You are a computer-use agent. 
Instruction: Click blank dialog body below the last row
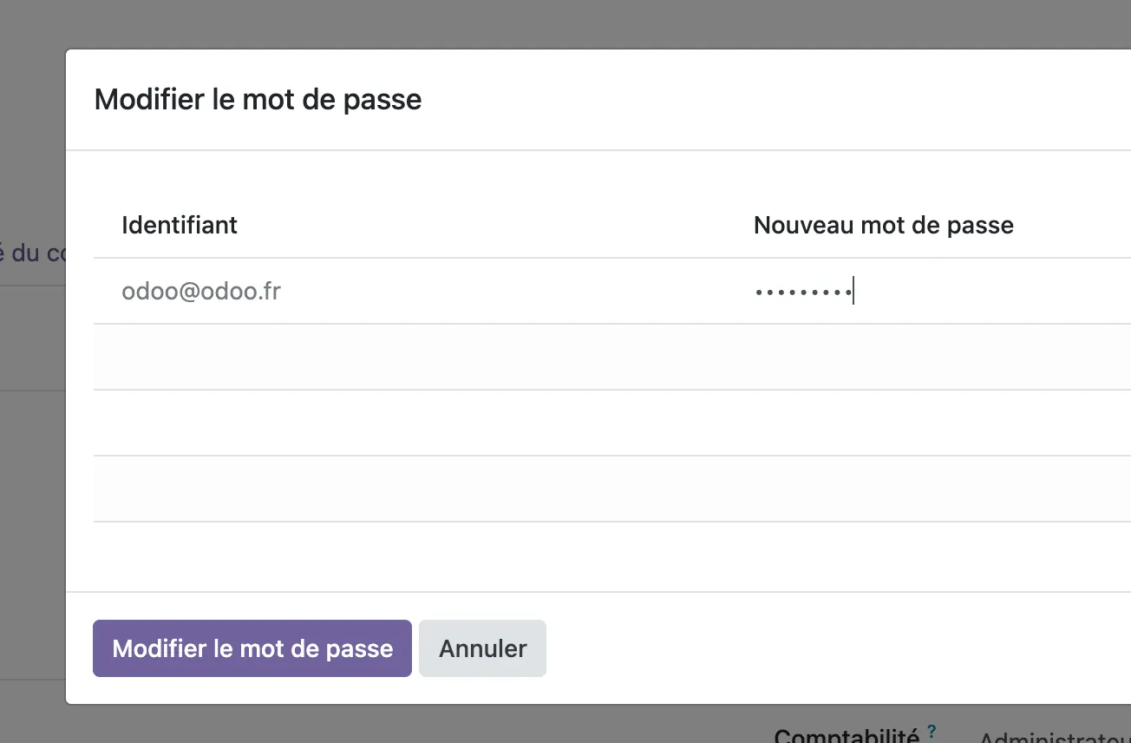coord(612,556)
